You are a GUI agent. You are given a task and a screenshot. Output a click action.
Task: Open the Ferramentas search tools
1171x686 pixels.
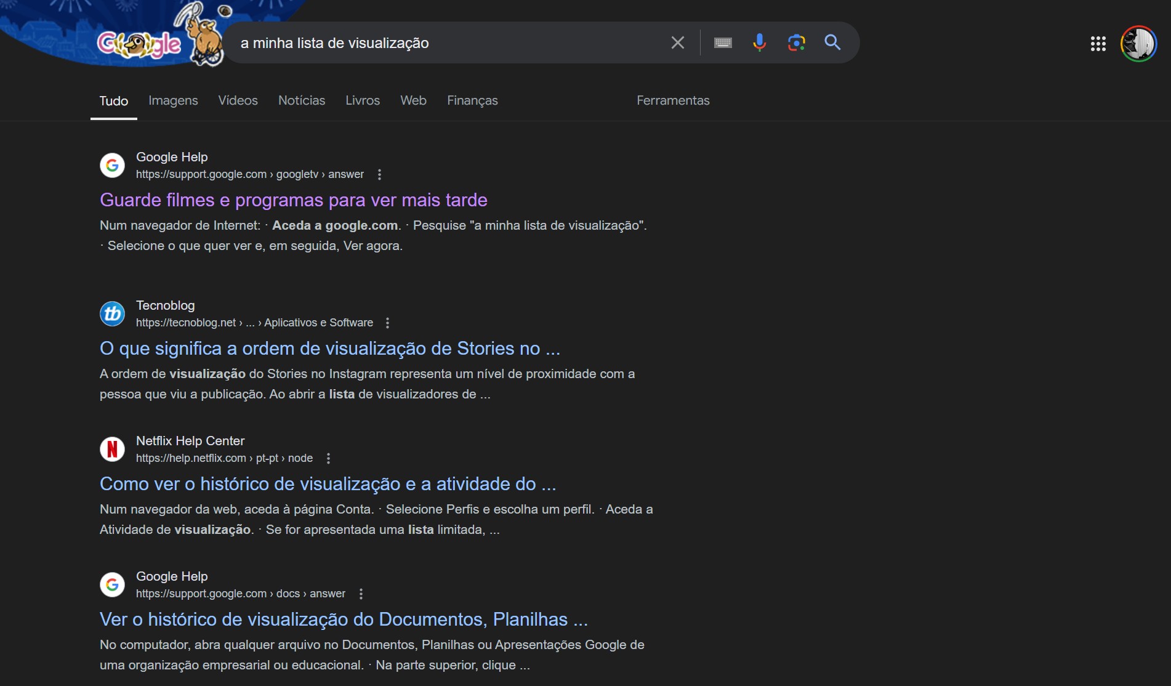[672, 100]
